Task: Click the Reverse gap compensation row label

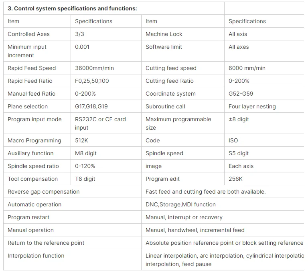Action: pos(43,192)
